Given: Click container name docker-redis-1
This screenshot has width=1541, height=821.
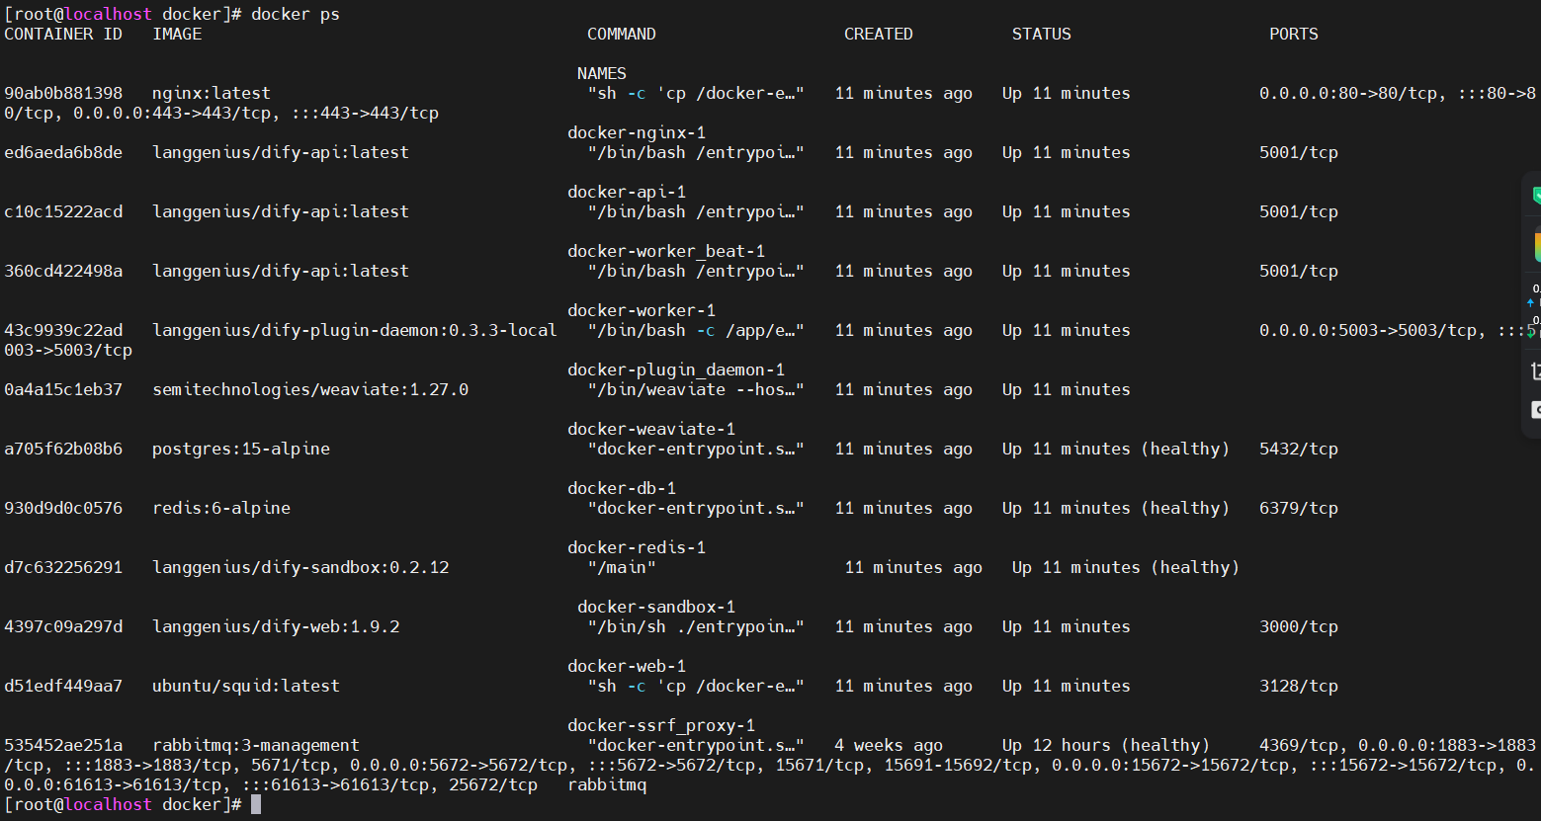Looking at the screenshot, I should (637, 547).
